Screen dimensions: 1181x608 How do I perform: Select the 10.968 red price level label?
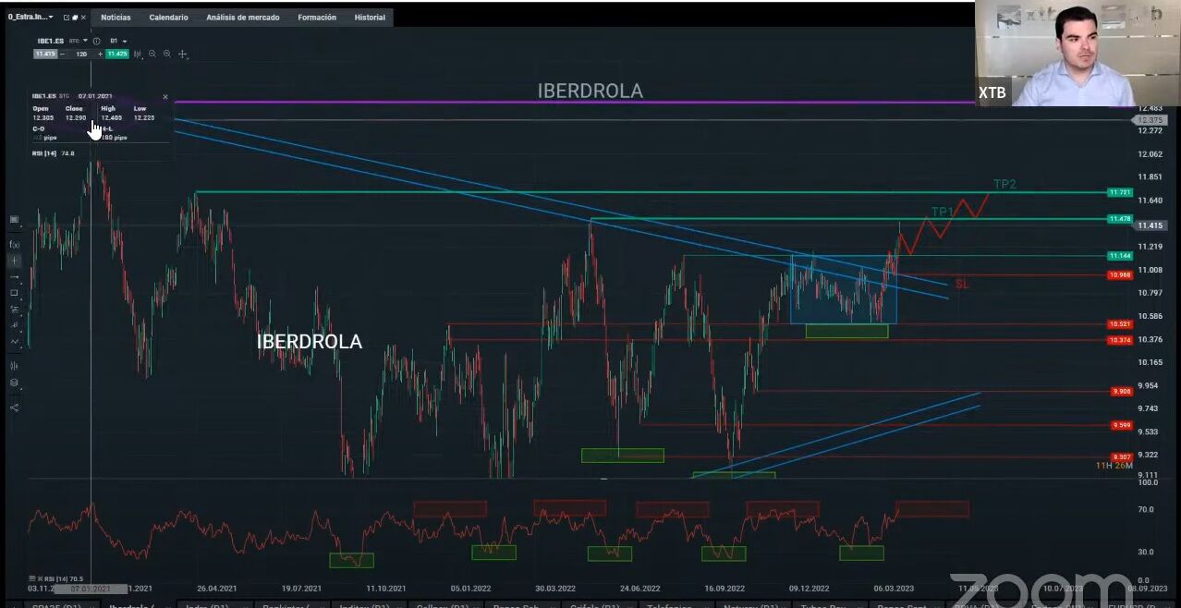pyautogui.click(x=1120, y=275)
